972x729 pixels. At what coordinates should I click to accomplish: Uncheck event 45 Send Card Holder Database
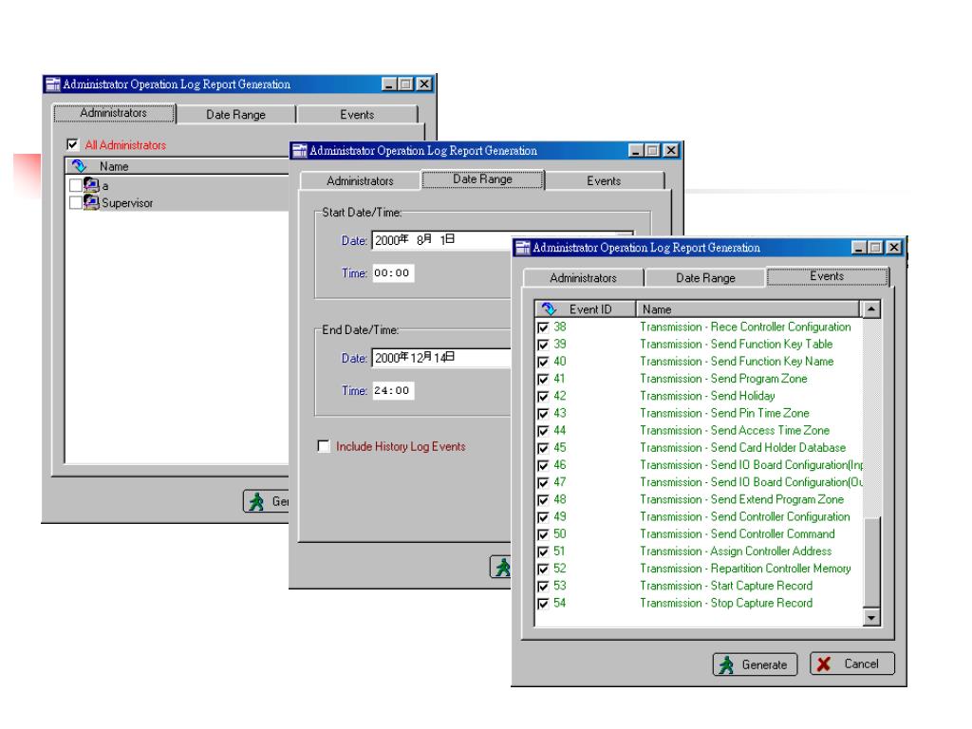(x=543, y=448)
